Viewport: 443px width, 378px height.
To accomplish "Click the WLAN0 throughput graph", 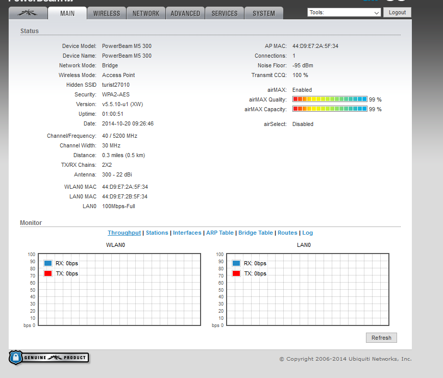I will click(x=119, y=289).
